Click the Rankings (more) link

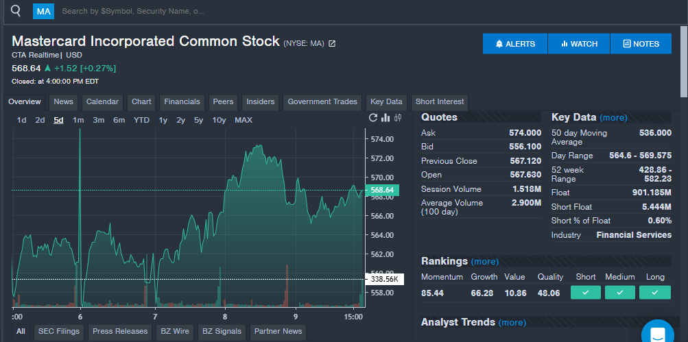[x=485, y=262]
